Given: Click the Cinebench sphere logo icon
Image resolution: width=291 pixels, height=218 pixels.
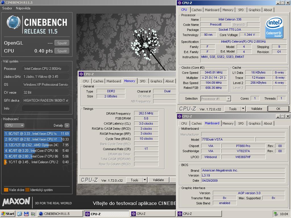Looking at the screenshot, I should pos(13,22).
